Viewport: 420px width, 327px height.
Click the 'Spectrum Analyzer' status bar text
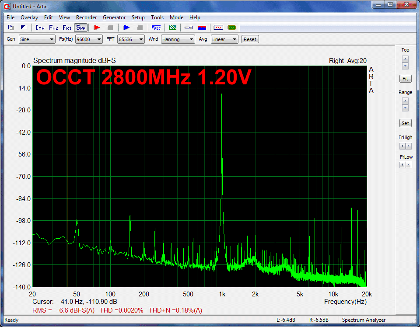tap(364, 320)
